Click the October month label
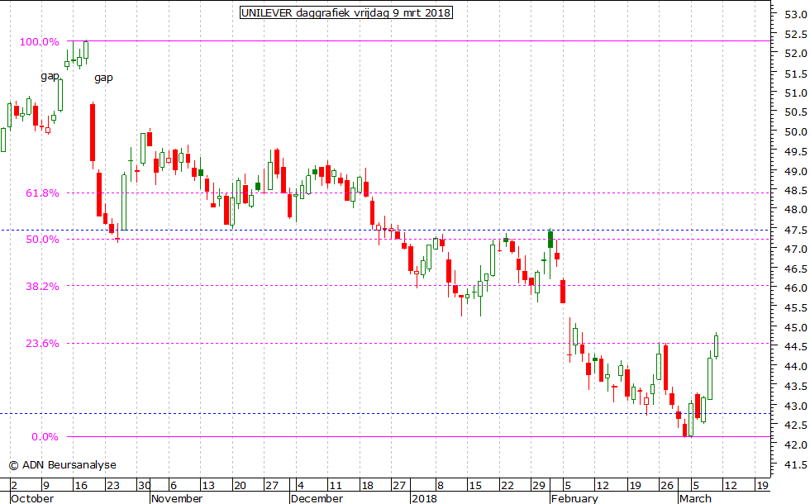 32,498
